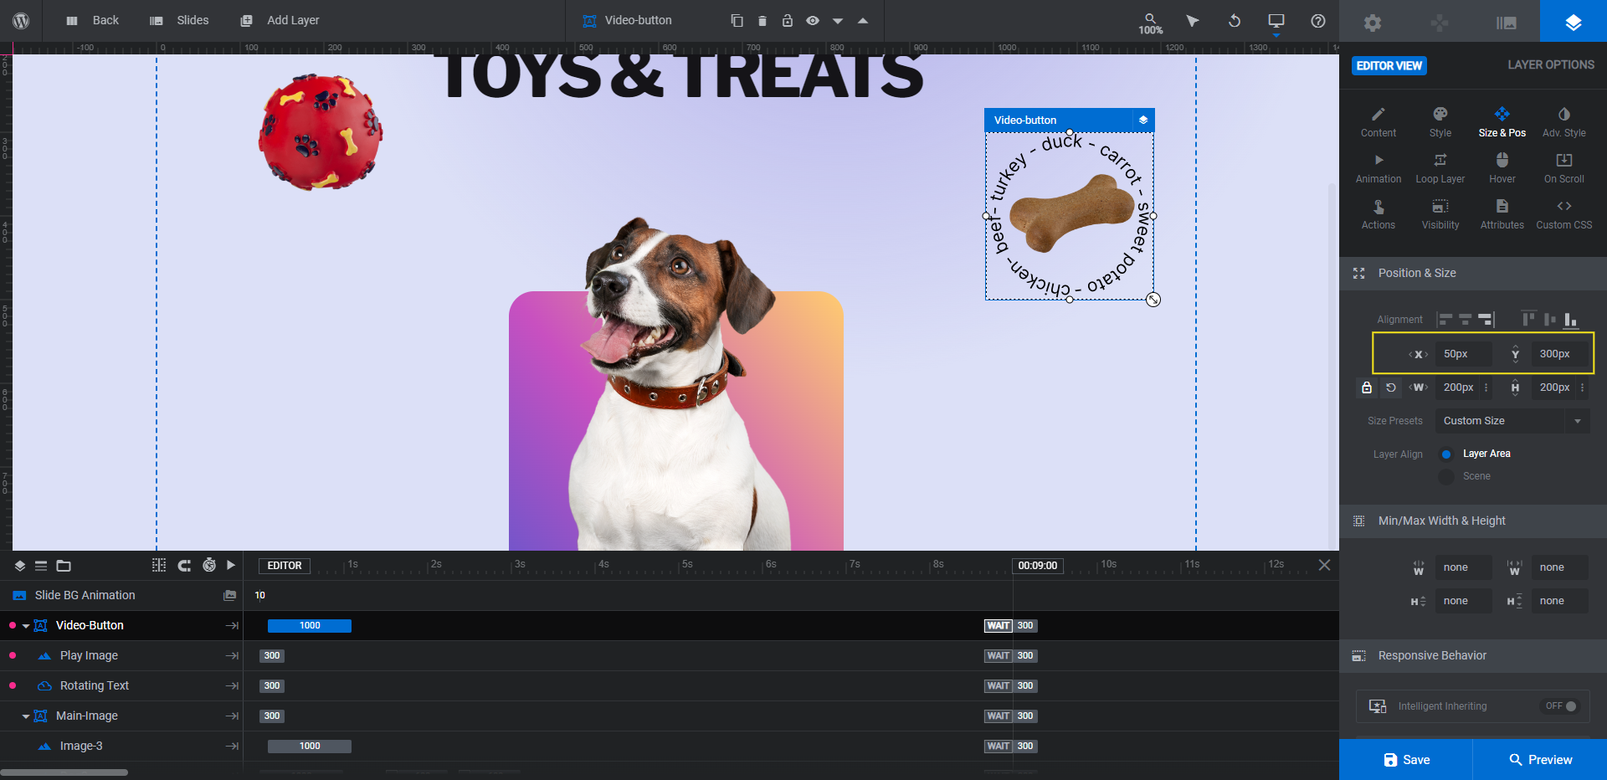Open the help question mark

tap(1318, 21)
